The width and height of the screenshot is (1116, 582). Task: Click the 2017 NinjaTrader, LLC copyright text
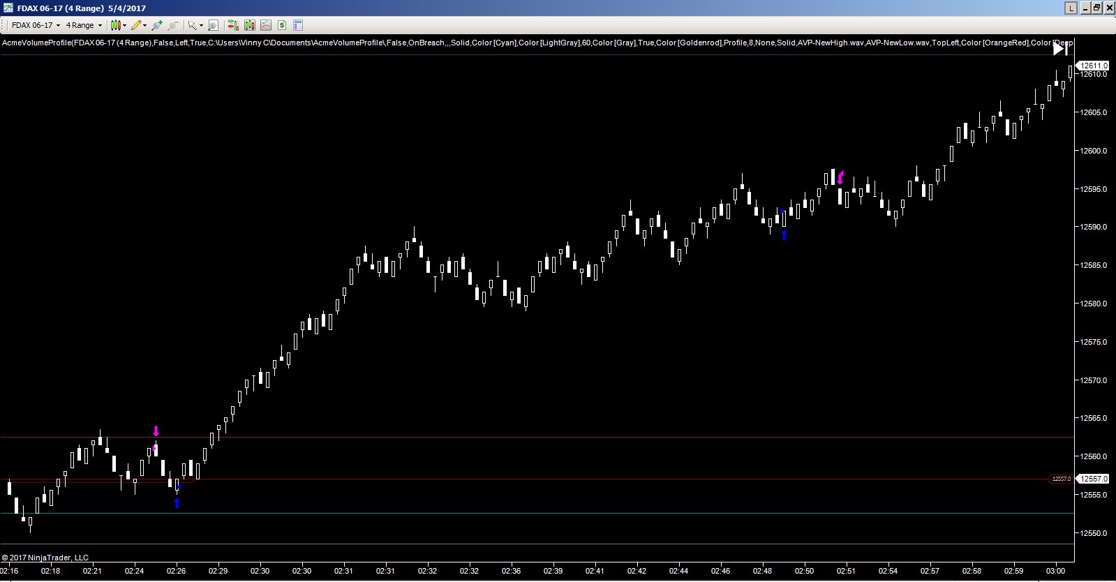(45, 558)
